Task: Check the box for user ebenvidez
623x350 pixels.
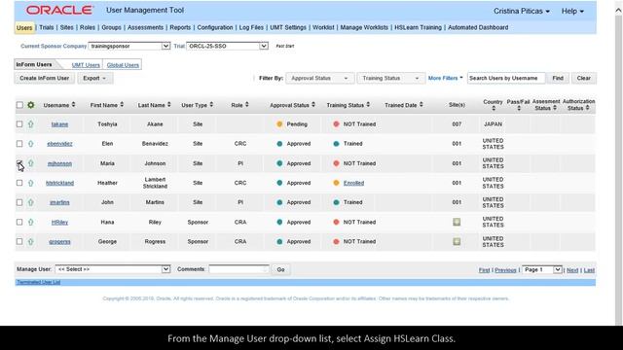Action: [19, 143]
